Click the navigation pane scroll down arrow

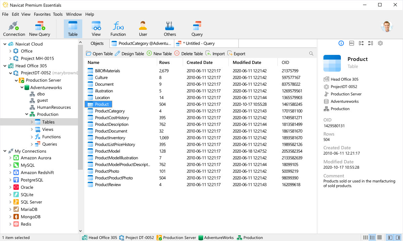(80, 231)
